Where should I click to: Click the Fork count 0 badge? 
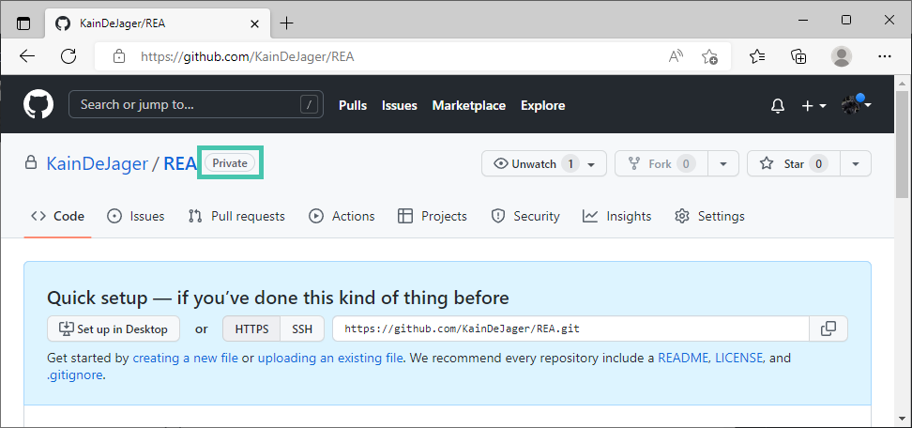[686, 164]
